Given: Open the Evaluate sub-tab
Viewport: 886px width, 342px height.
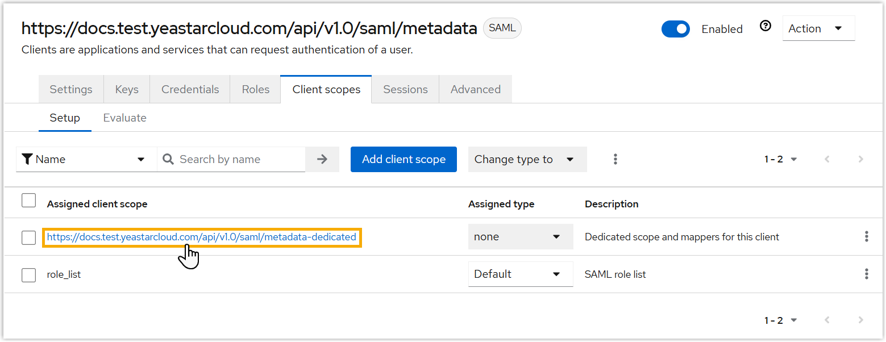Looking at the screenshot, I should (124, 118).
